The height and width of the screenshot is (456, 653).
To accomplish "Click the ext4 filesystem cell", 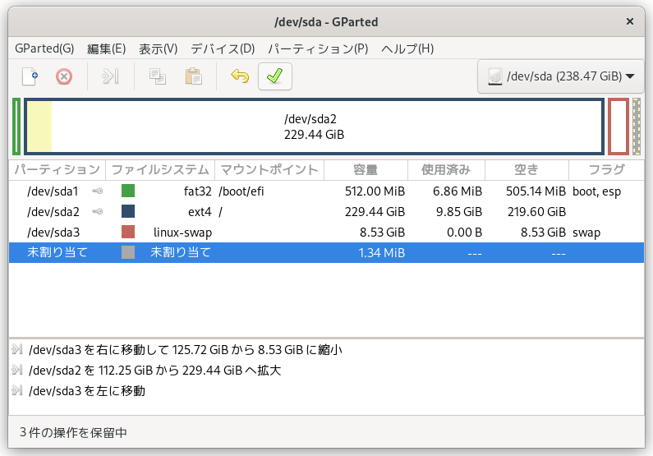I will coord(200,212).
